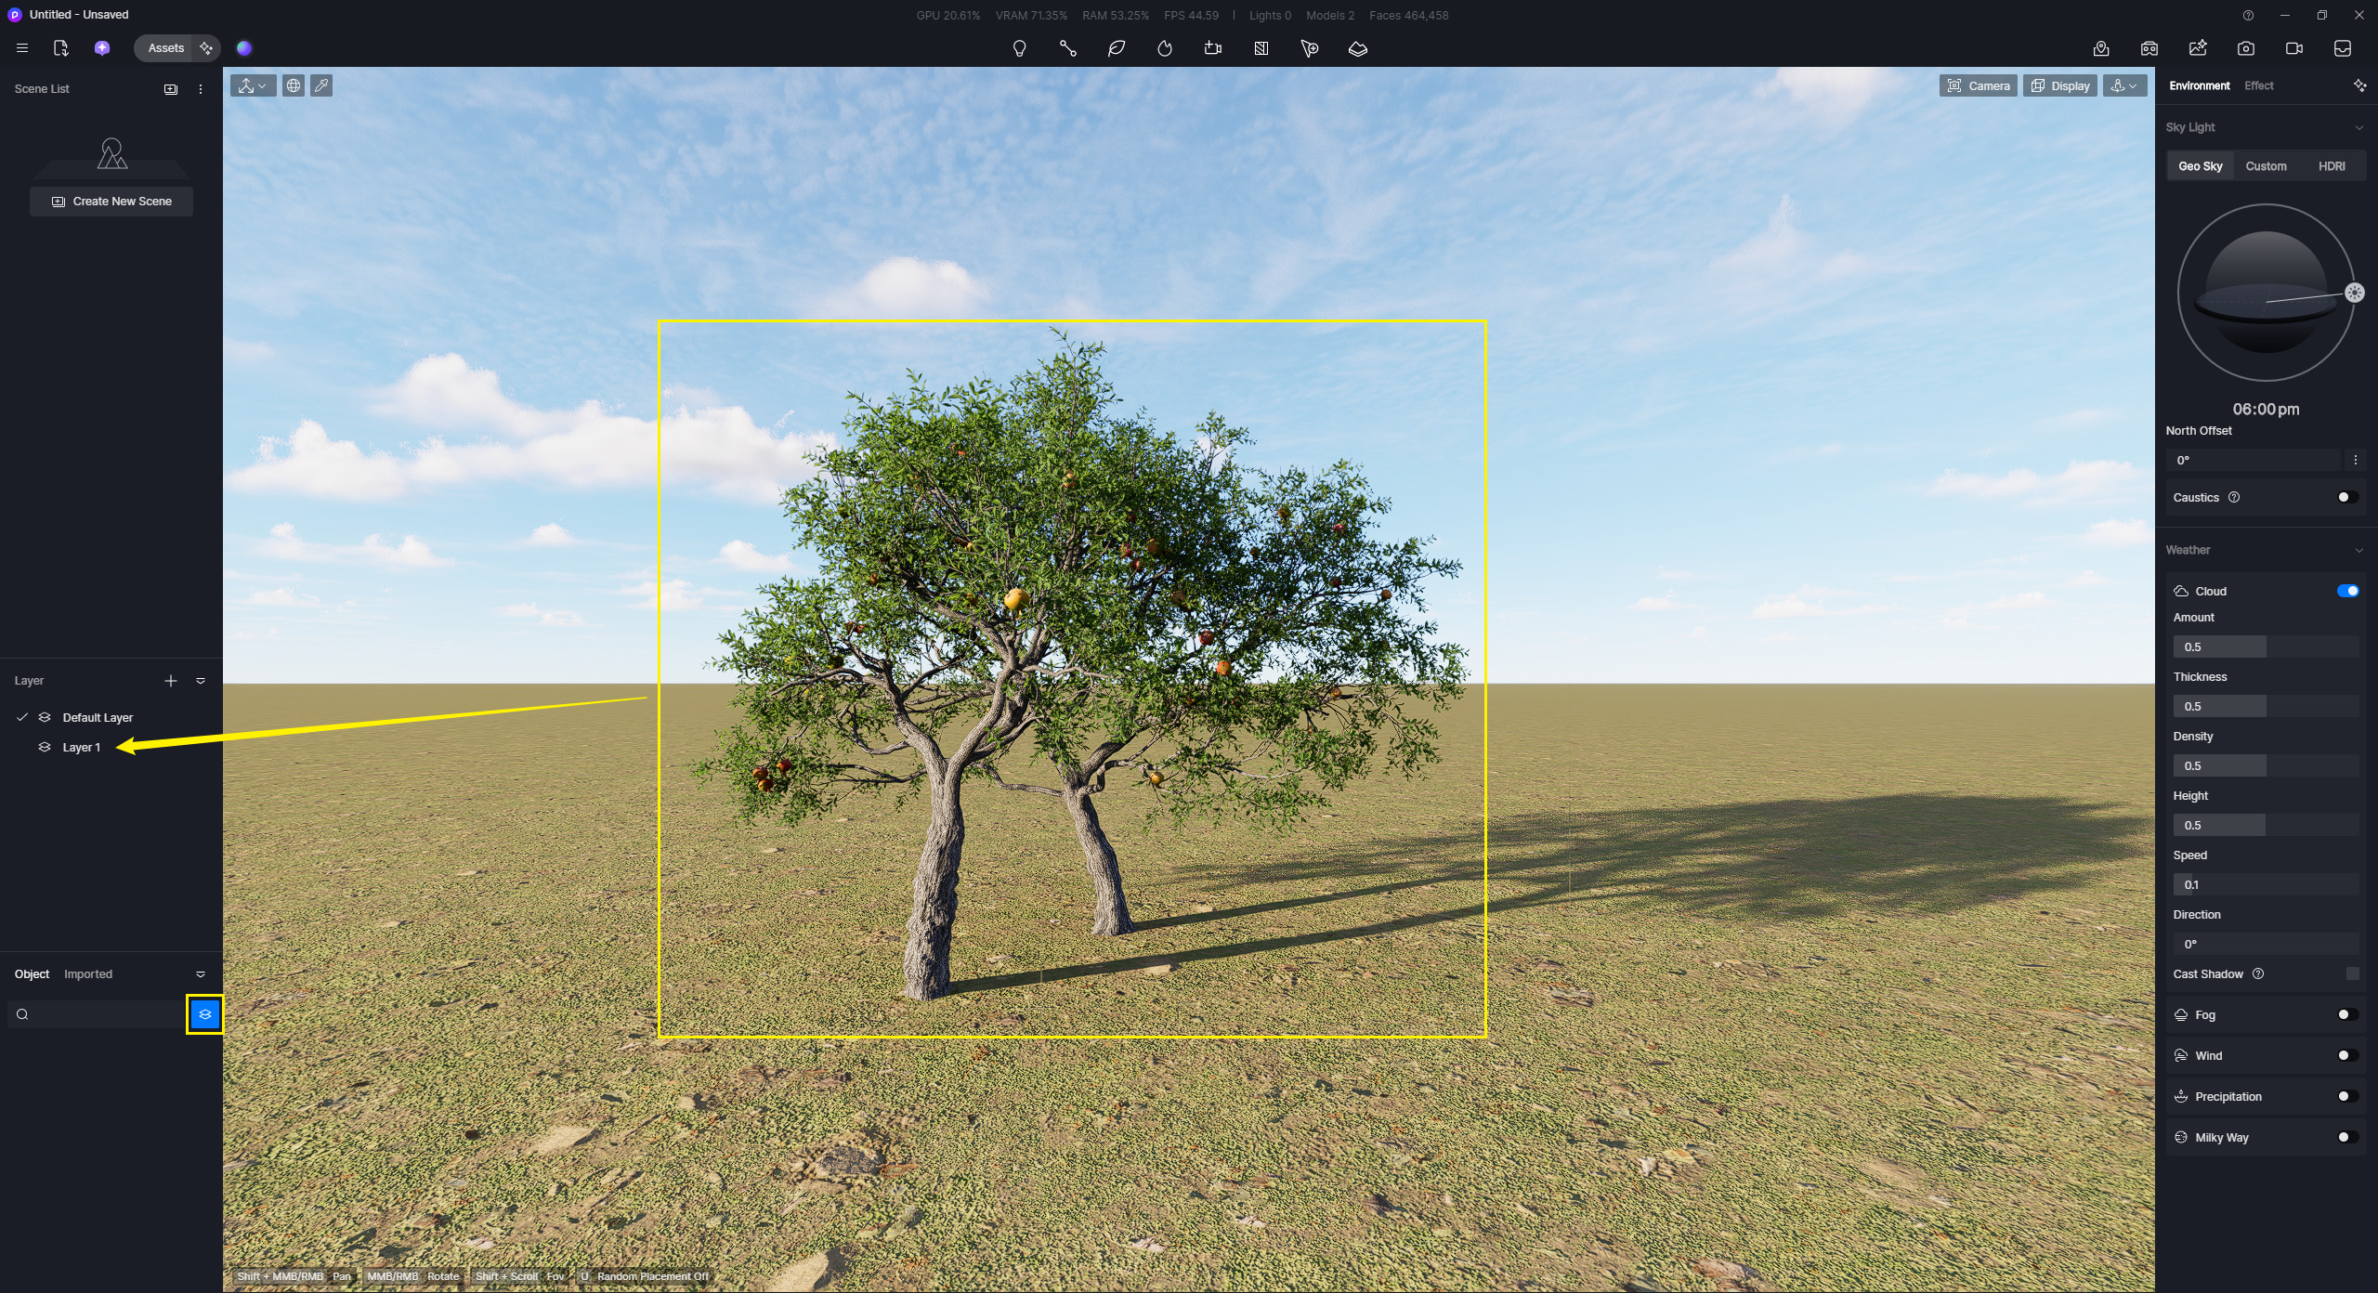Image resolution: width=2378 pixels, height=1293 pixels.
Task: Collapse the Sky Light section
Action: coord(2358,127)
